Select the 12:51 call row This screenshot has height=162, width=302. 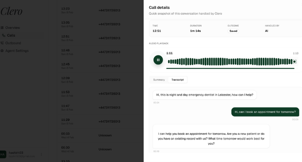coord(100,38)
